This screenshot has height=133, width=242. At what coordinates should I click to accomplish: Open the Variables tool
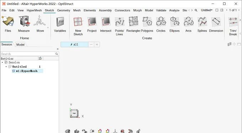(x=60, y=24)
